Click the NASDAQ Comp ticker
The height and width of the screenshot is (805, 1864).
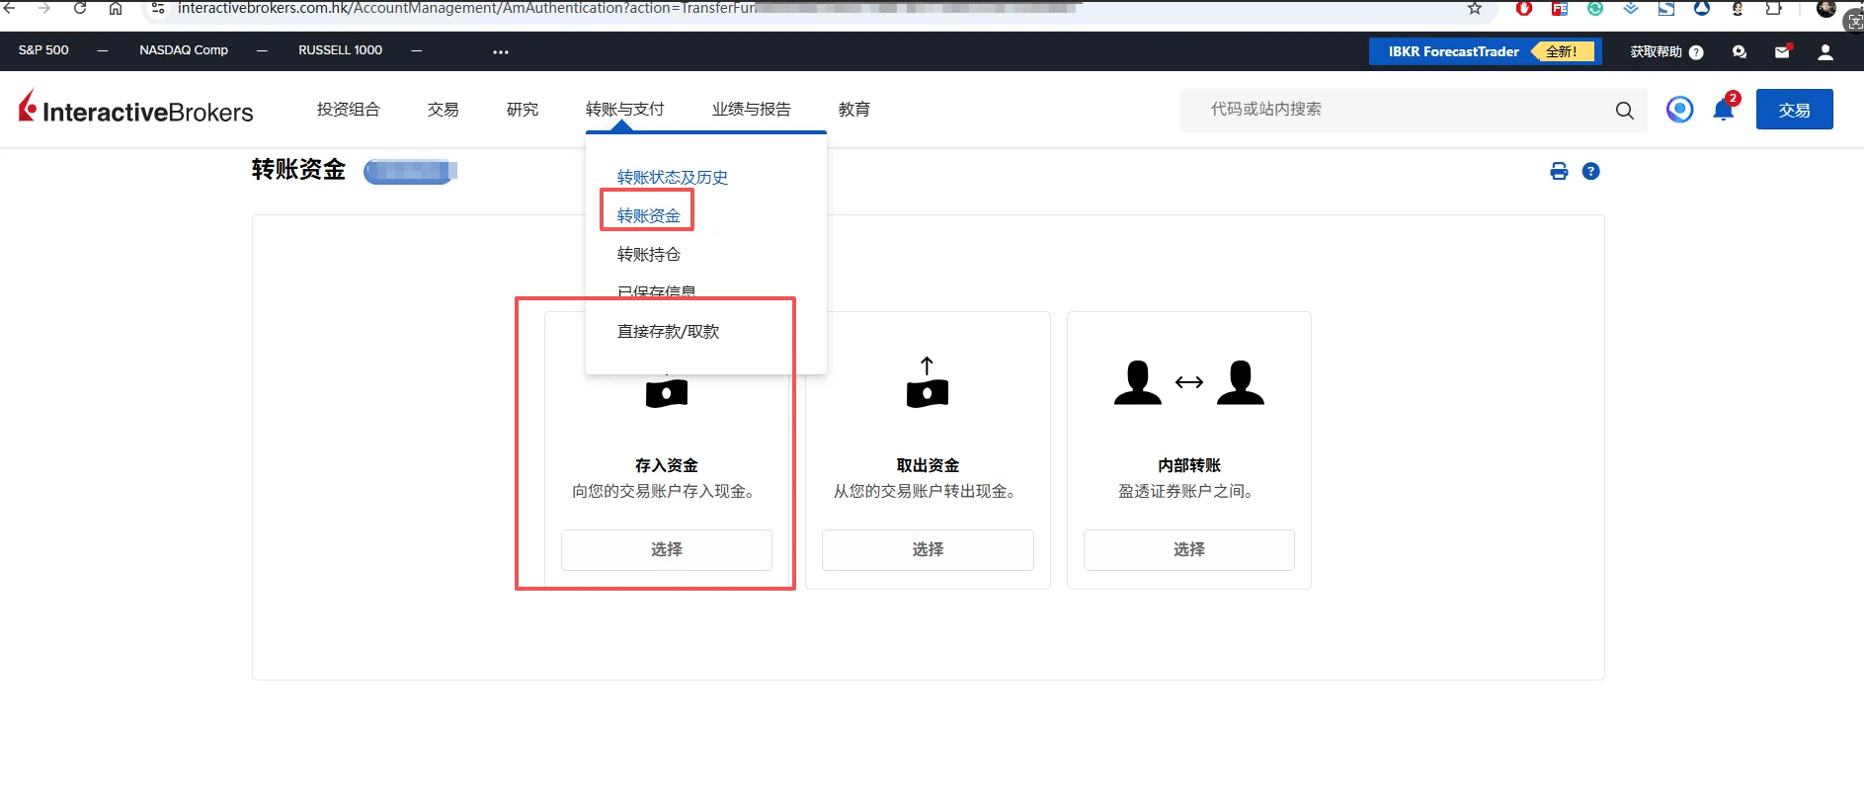click(184, 50)
